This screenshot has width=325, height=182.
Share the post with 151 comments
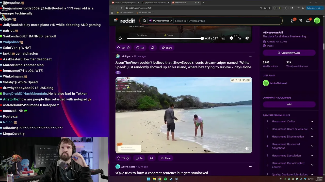pyautogui.click(x=167, y=48)
